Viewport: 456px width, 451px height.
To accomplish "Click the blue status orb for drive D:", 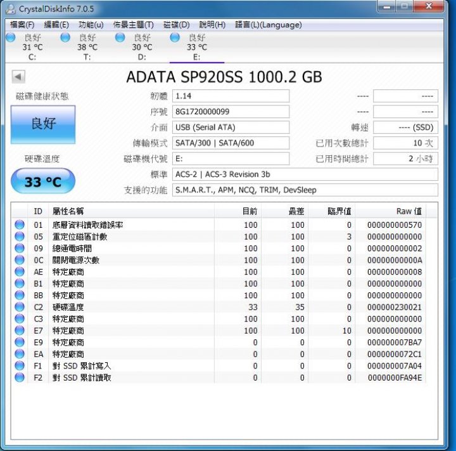I will (120, 37).
